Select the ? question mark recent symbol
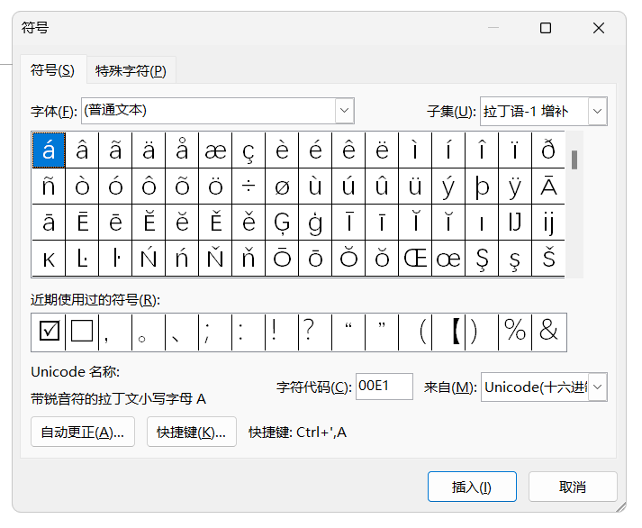Image resolution: width=642 pixels, height=528 pixels. [x=315, y=332]
